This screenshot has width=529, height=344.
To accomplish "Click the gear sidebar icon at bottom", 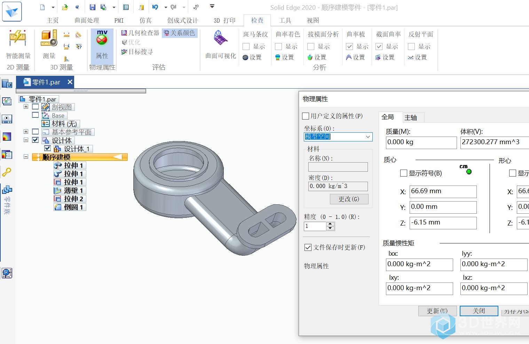I will (x=7, y=273).
